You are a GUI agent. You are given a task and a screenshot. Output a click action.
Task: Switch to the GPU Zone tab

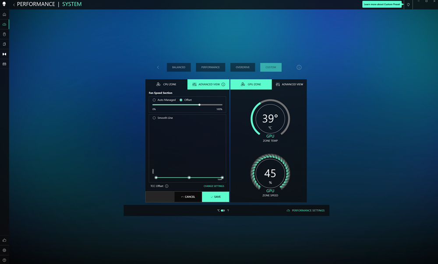point(251,84)
